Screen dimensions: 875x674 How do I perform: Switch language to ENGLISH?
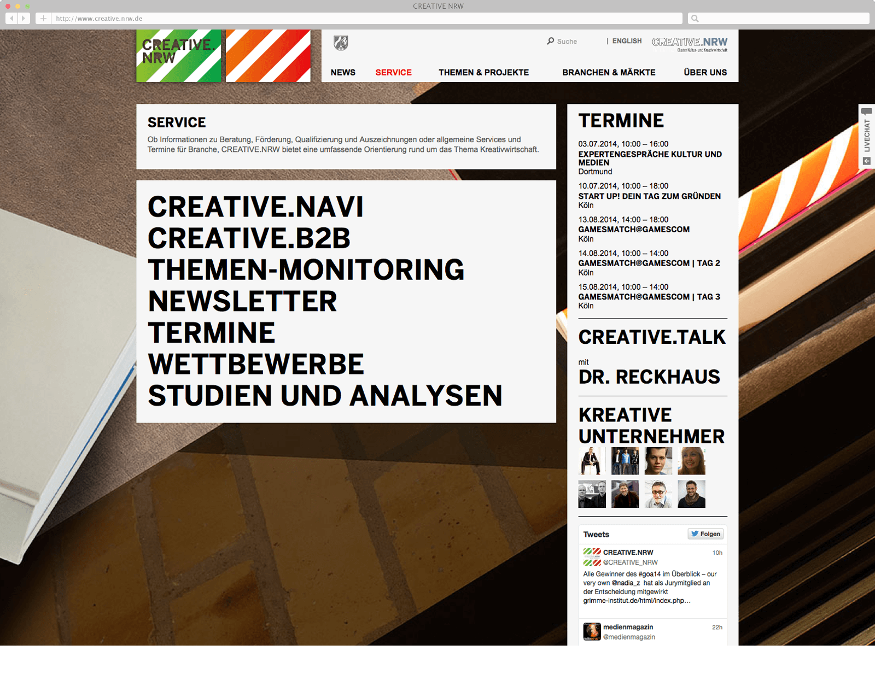[627, 41]
